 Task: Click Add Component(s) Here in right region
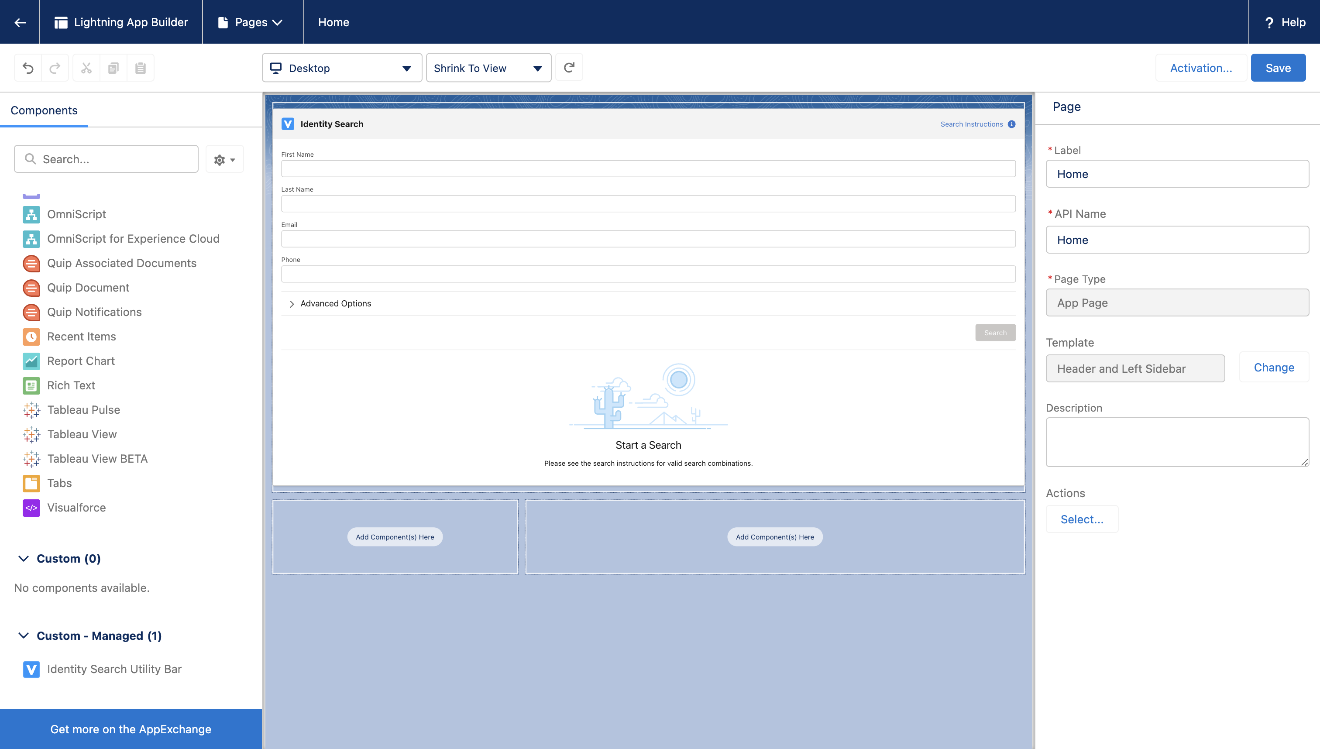tap(775, 537)
